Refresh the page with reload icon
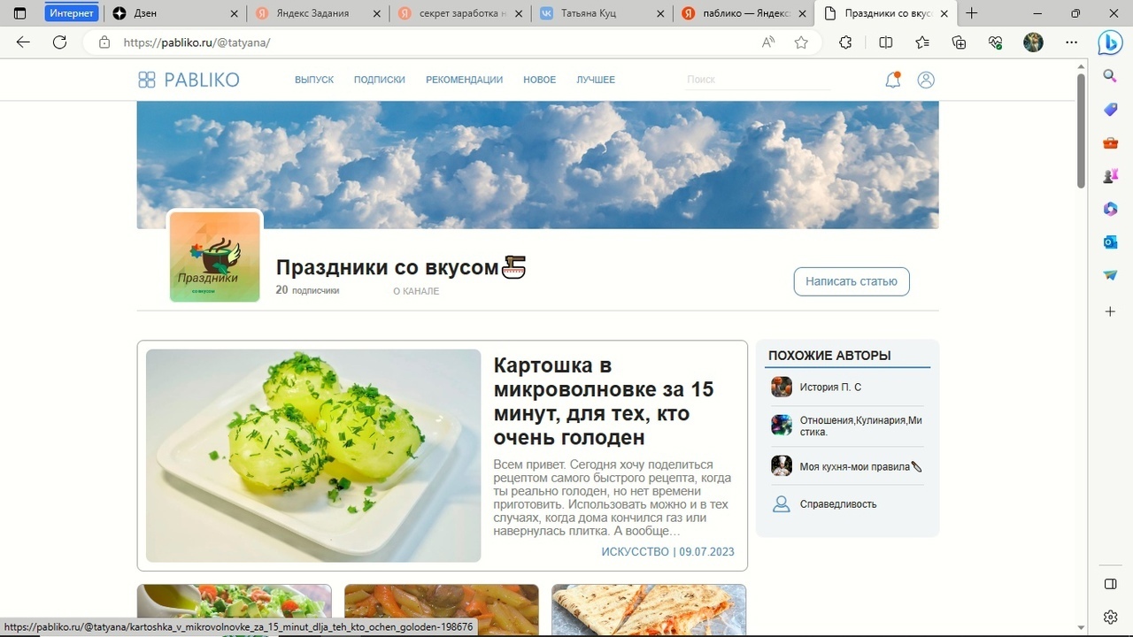1133x637 pixels. pos(59,42)
